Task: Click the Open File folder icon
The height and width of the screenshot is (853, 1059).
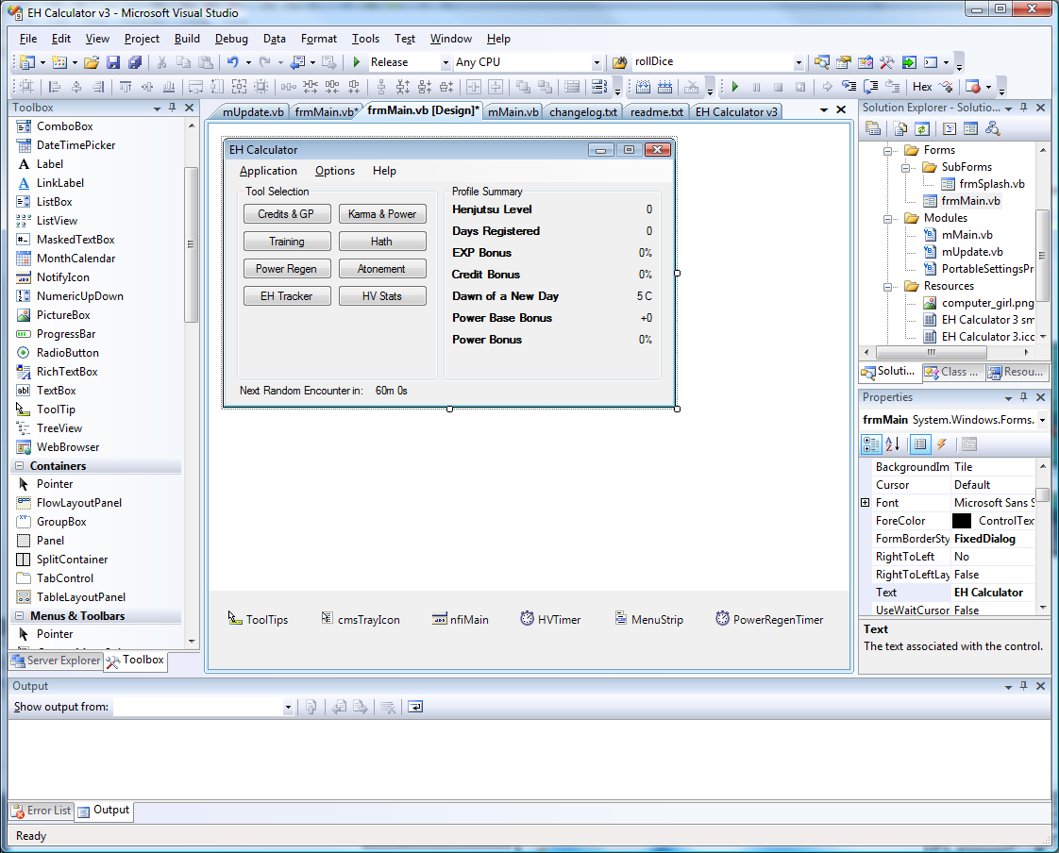Action: pyautogui.click(x=92, y=62)
